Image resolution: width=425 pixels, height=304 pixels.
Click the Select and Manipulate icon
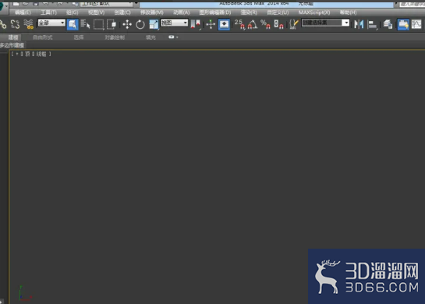pyautogui.click(x=211, y=24)
